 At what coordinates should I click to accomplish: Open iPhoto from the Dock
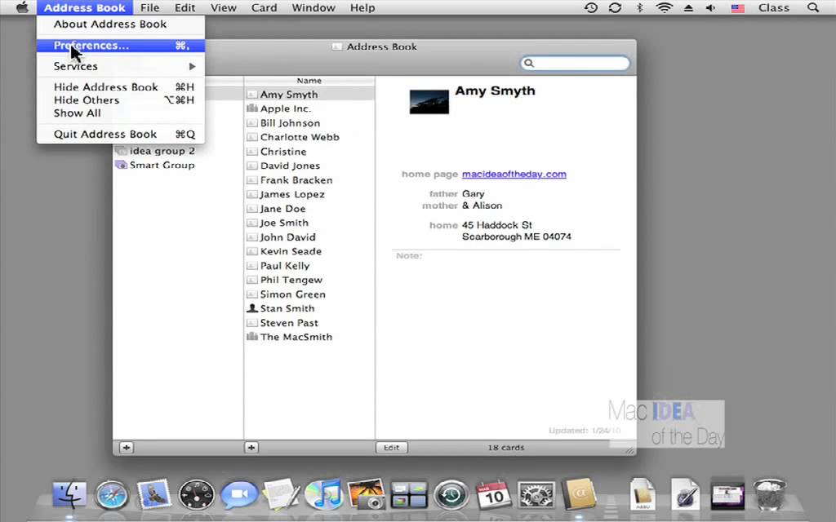(367, 493)
